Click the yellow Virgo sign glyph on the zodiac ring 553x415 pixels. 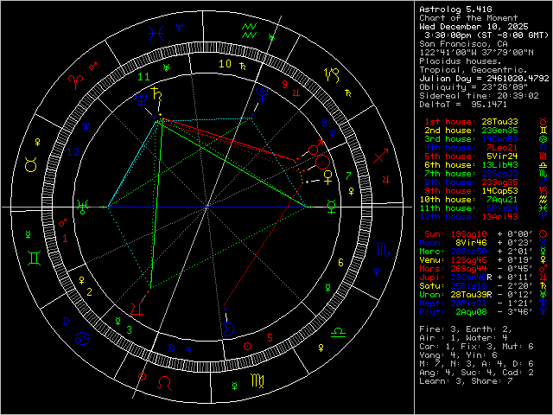pos(257,380)
